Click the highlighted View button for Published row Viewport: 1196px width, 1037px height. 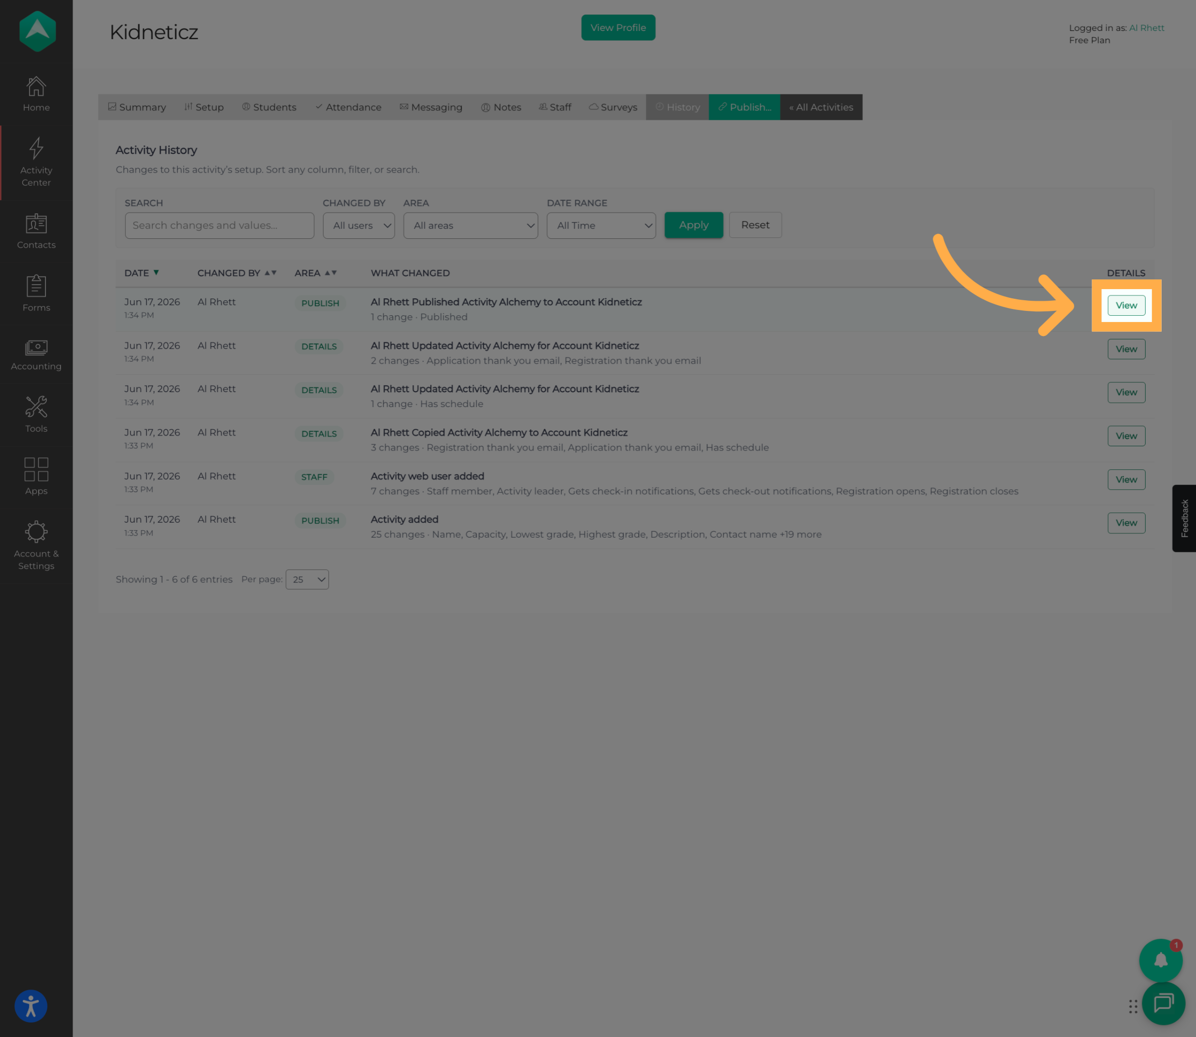click(1126, 305)
